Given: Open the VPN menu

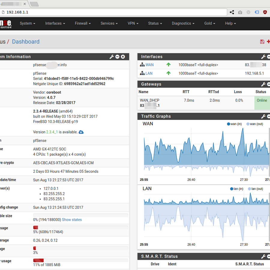Looking at the screenshot, I should click(133, 23).
